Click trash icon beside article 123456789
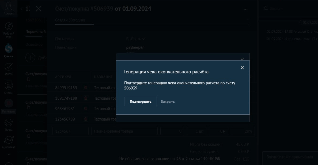 (86, 119)
